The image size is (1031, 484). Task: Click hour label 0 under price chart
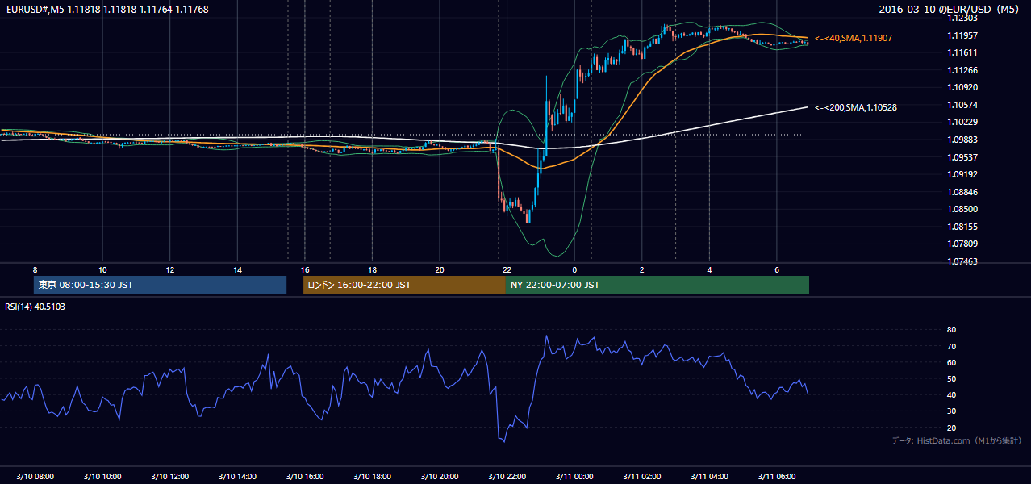click(x=574, y=269)
